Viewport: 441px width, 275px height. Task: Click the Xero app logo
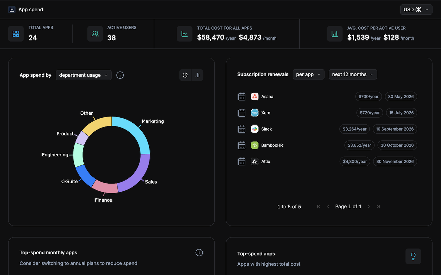click(x=255, y=113)
